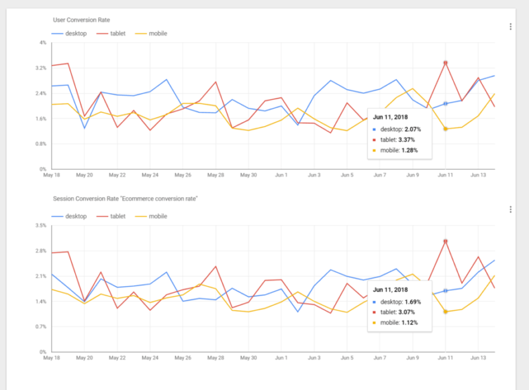Toggle desktop series in Session Conversion Rate legend
529x390 pixels.
point(70,216)
